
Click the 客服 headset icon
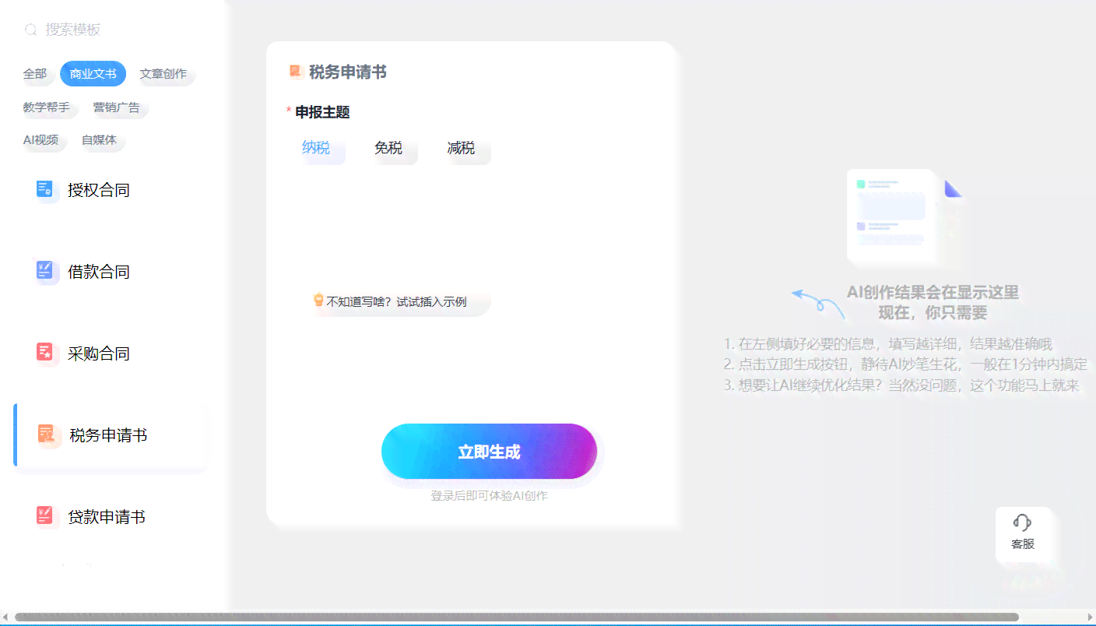coord(1023,522)
